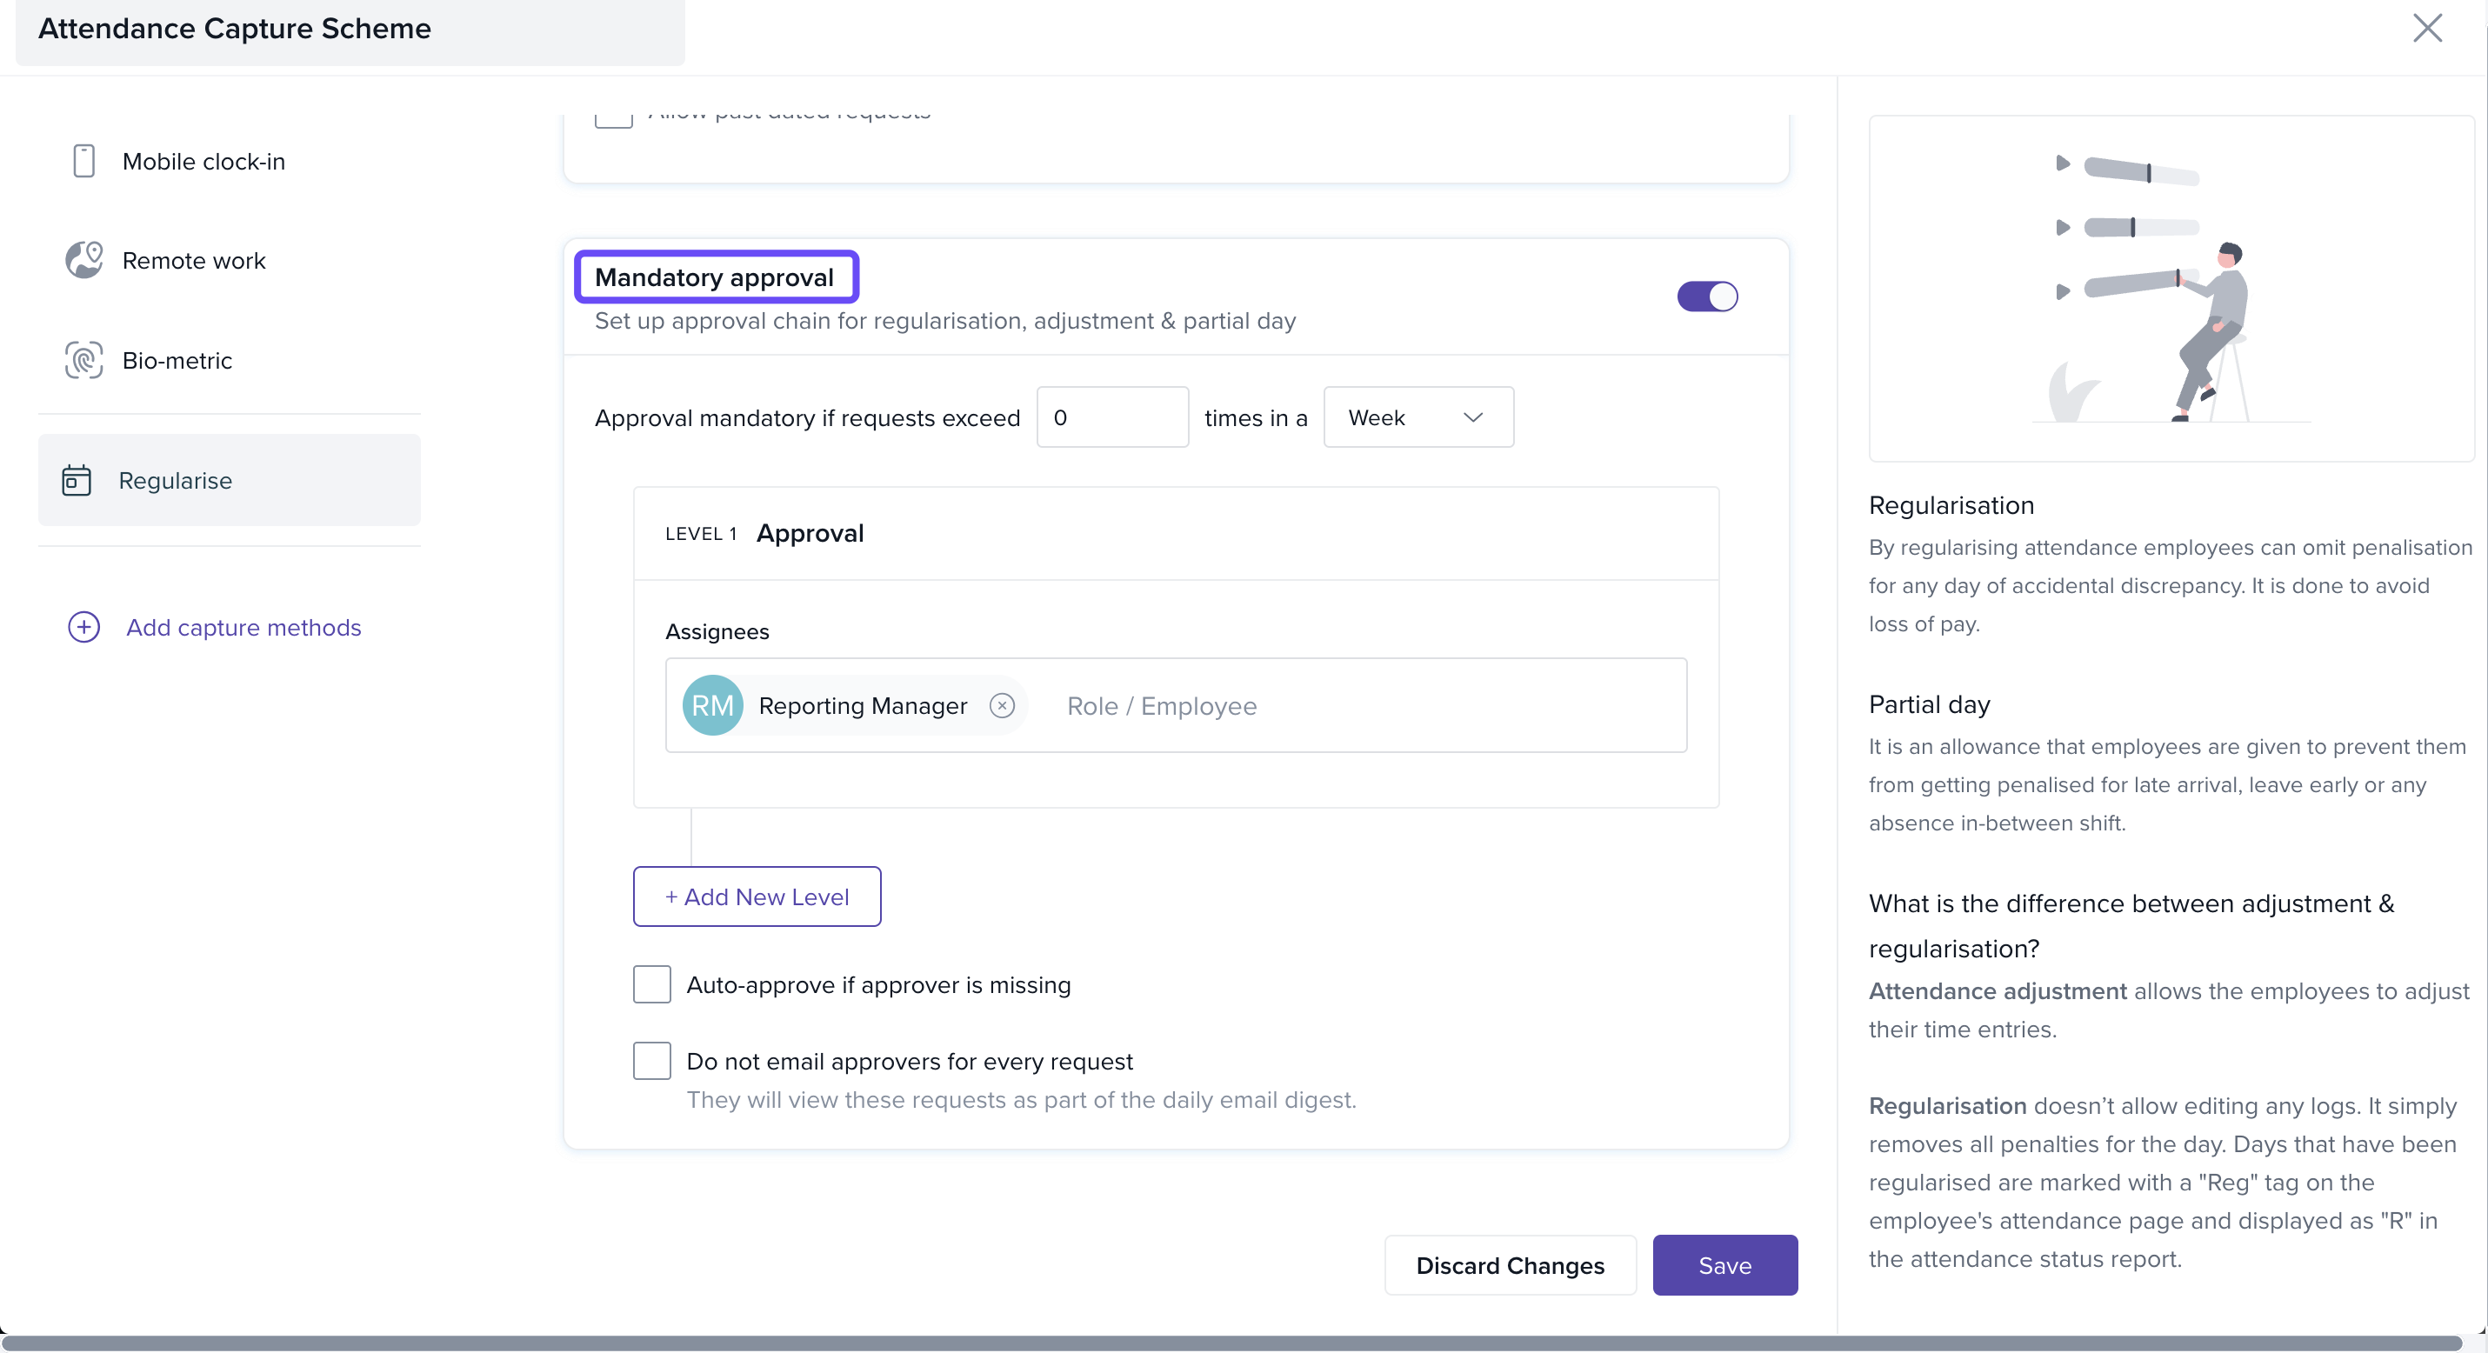Viewport: 2488px width, 1353px height.
Task: Click the Mobile clock-in phone icon
Action: point(84,161)
